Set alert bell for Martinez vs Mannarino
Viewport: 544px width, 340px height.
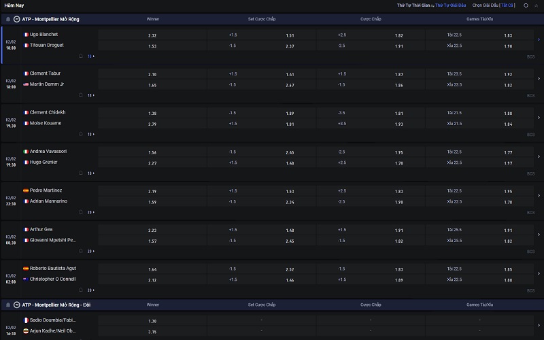[81, 211]
